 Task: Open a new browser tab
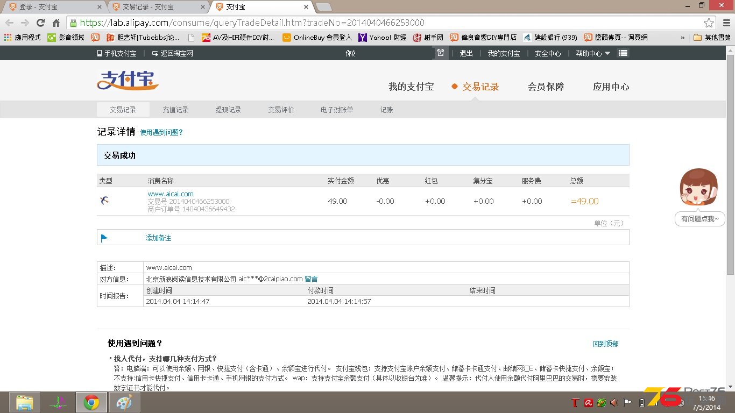click(323, 7)
